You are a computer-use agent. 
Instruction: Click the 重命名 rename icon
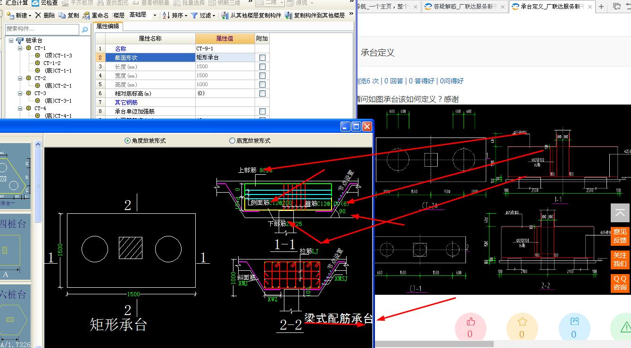click(x=86, y=16)
